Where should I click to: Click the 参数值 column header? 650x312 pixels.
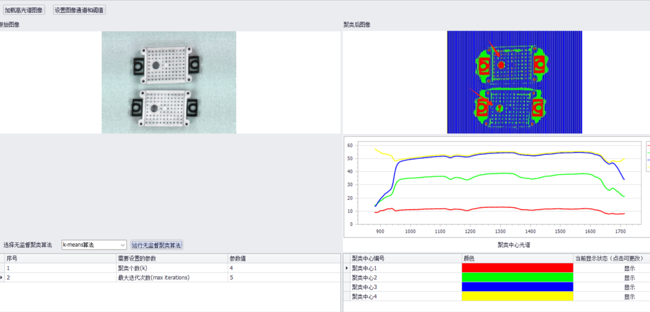pos(283,259)
